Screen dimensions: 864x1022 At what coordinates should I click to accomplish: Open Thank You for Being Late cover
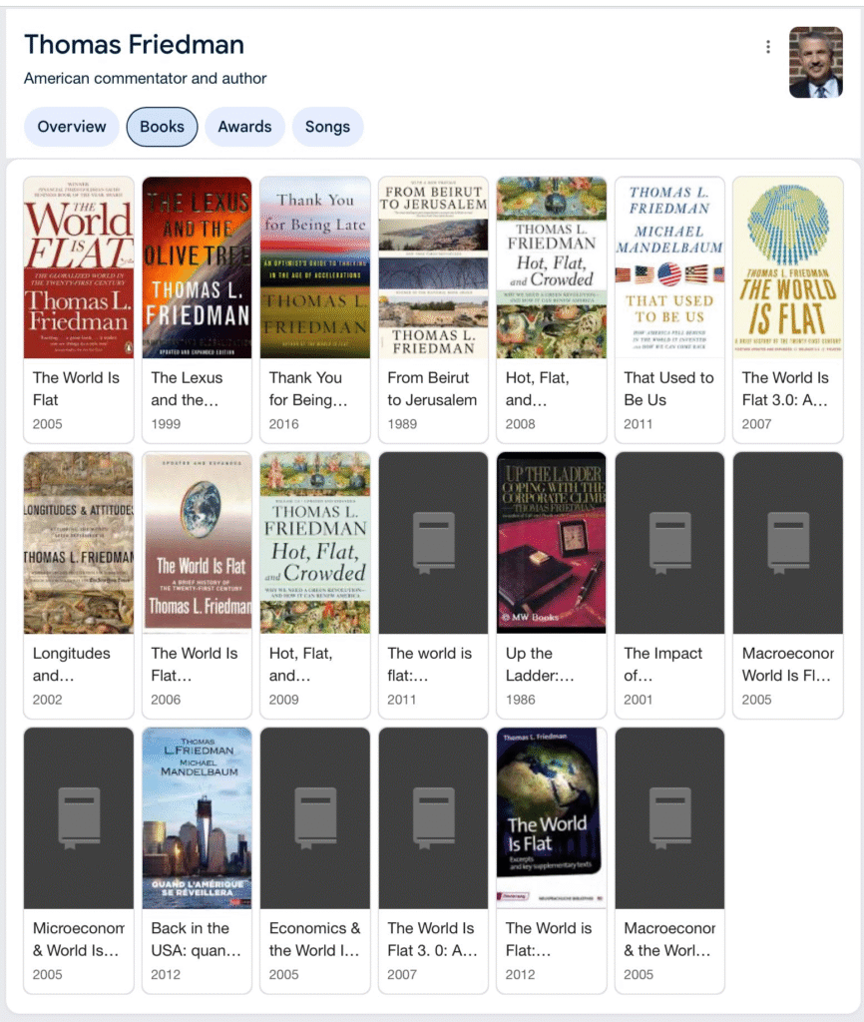coord(315,267)
